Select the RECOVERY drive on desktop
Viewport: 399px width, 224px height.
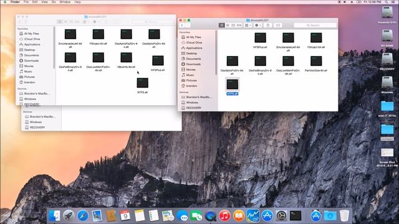click(x=387, y=62)
